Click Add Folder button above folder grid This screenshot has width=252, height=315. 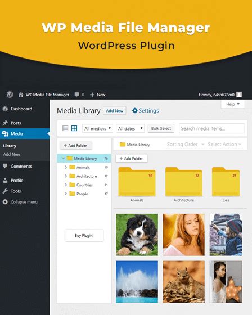click(132, 158)
